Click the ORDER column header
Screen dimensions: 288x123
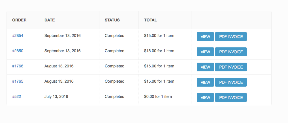[19, 20]
